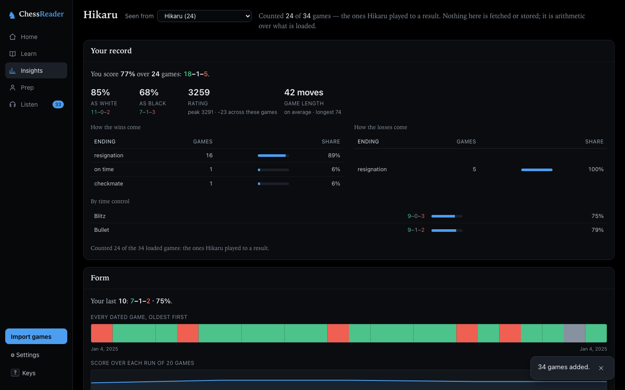Click the 'Form' section title
The height and width of the screenshot is (390, 625).
(100, 278)
